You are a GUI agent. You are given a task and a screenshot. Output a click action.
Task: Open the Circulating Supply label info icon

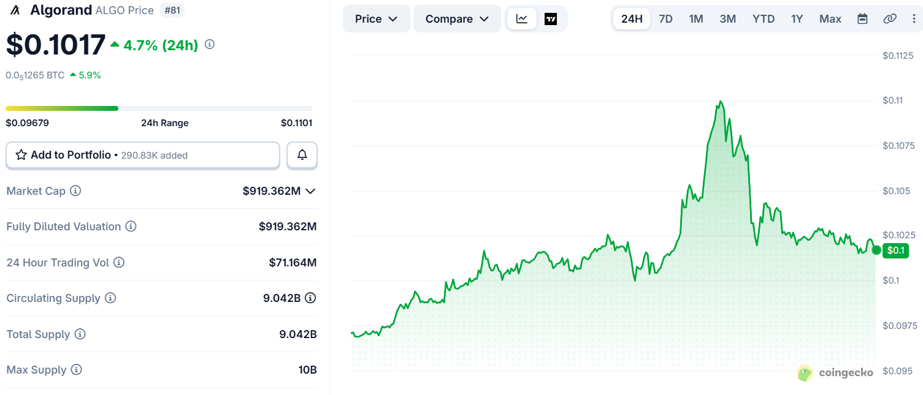[x=110, y=298]
